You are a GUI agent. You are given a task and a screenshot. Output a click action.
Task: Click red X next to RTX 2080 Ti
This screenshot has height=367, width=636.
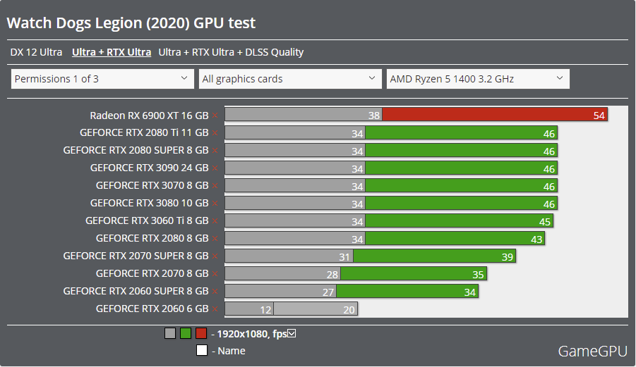click(x=215, y=133)
